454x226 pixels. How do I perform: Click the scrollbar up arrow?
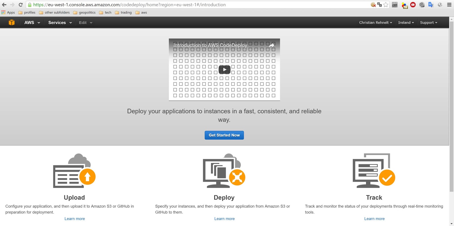(x=451, y=19)
